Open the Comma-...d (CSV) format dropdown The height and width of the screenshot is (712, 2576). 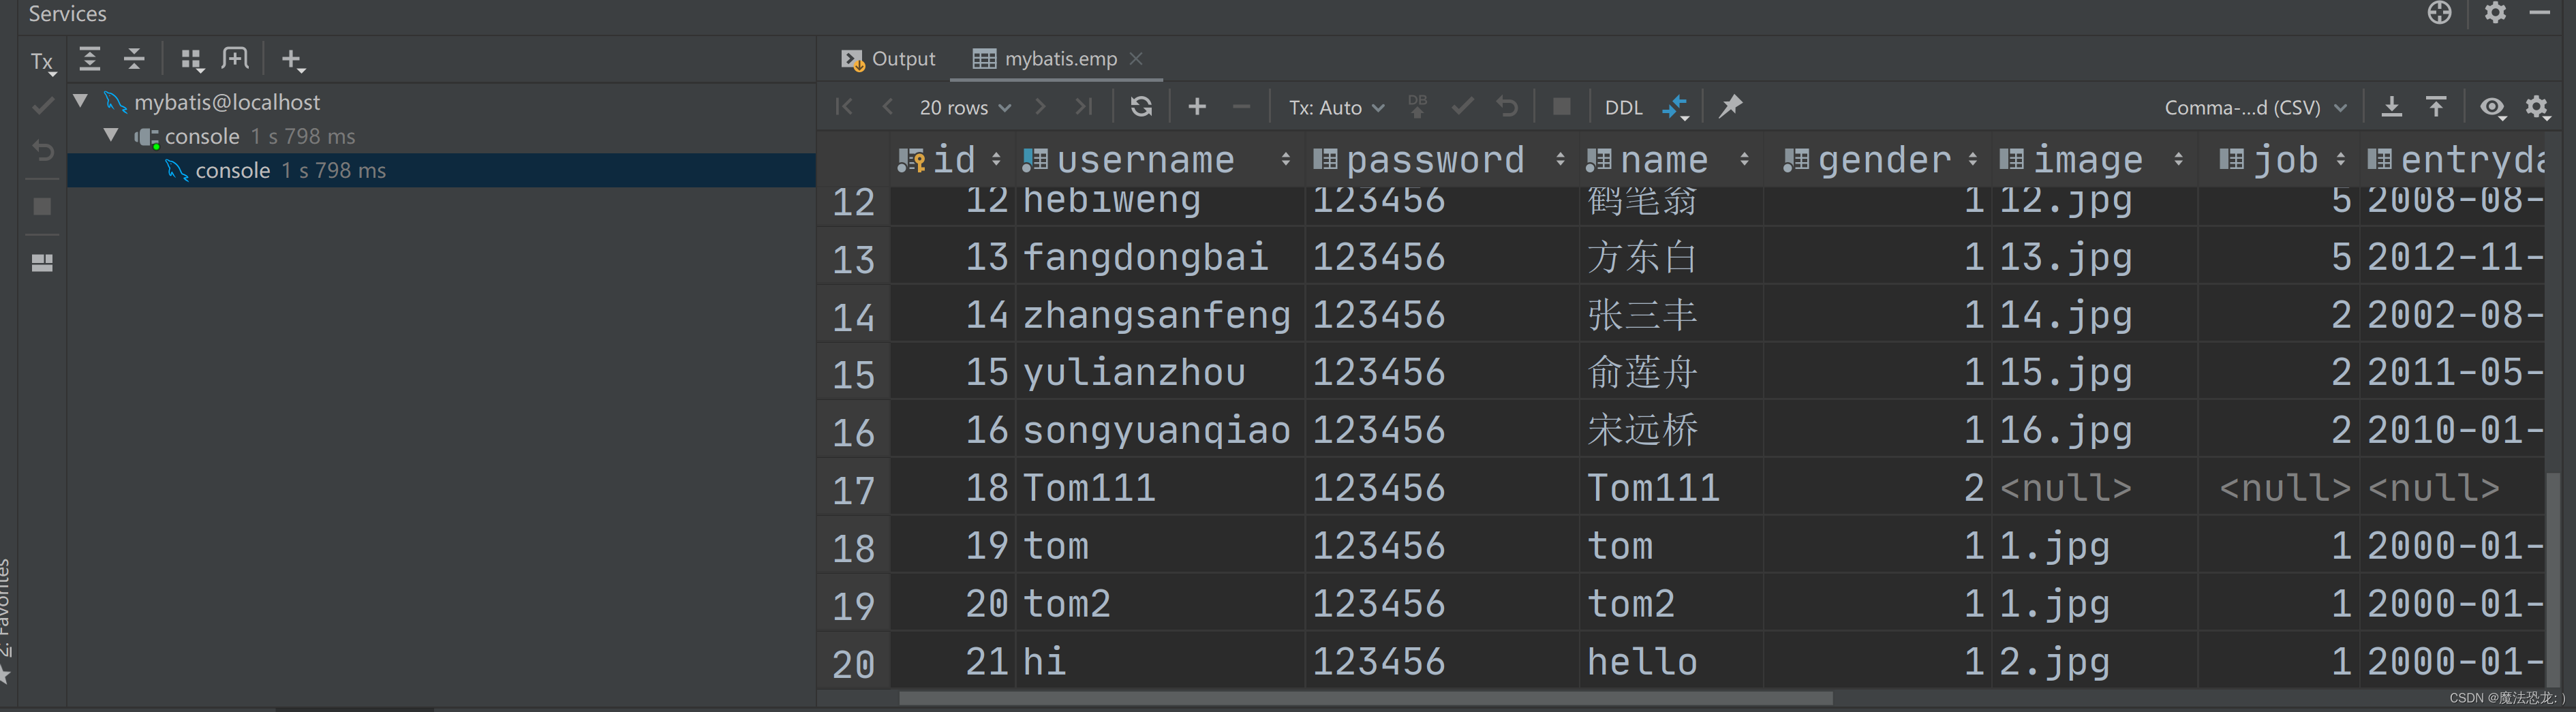point(2254,107)
